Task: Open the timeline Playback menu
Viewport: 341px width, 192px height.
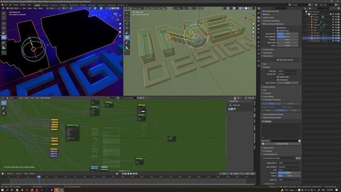Action: tap(10, 174)
